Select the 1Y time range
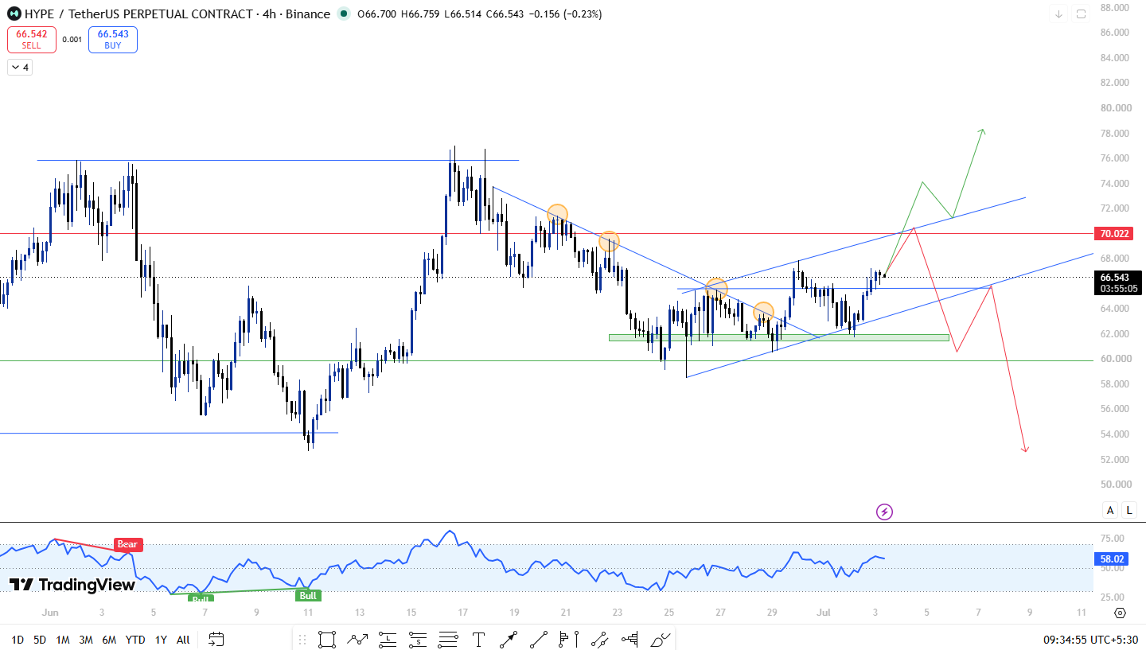The height and width of the screenshot is (650, 1146). coord(161,639)
